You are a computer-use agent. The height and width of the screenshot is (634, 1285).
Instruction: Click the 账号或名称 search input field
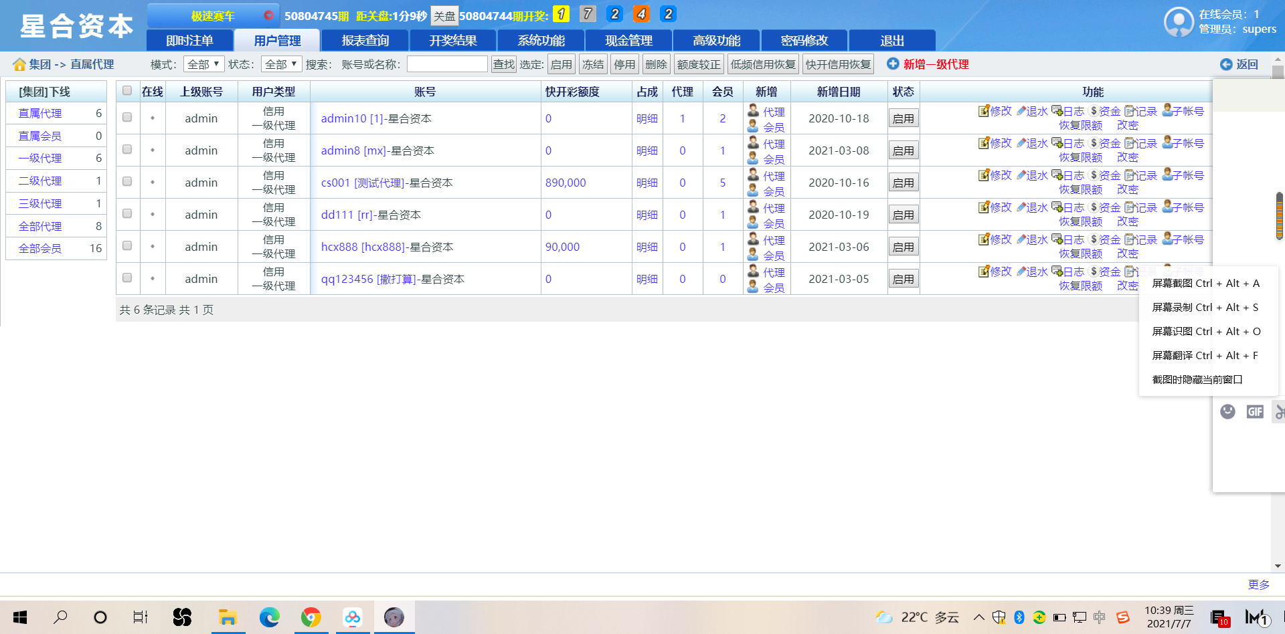click(446, 64)
